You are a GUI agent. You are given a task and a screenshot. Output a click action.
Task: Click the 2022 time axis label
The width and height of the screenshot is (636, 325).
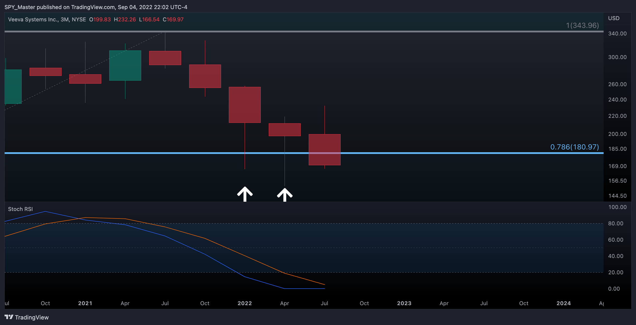[245, 303]
